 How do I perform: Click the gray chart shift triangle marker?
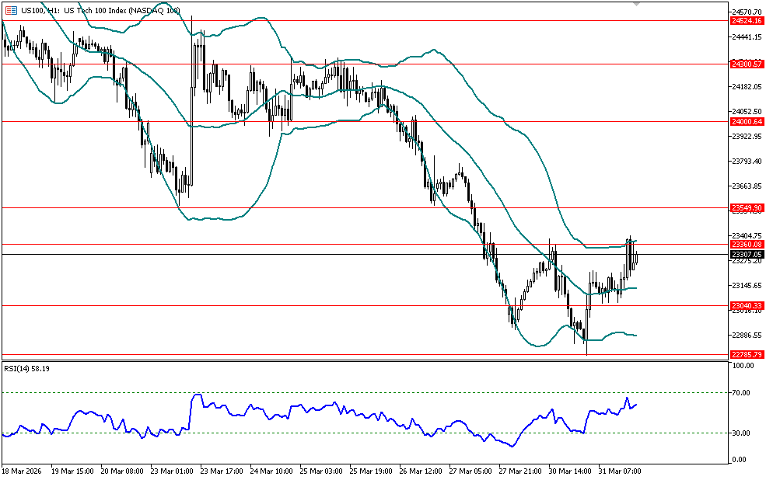coord(637,4)
